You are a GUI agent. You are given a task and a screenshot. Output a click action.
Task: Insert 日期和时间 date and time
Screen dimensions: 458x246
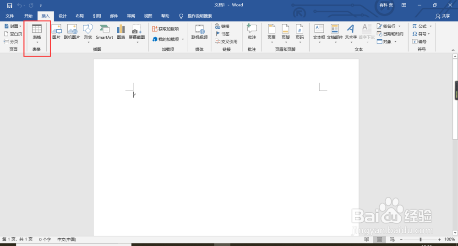[x=390, y=34]
